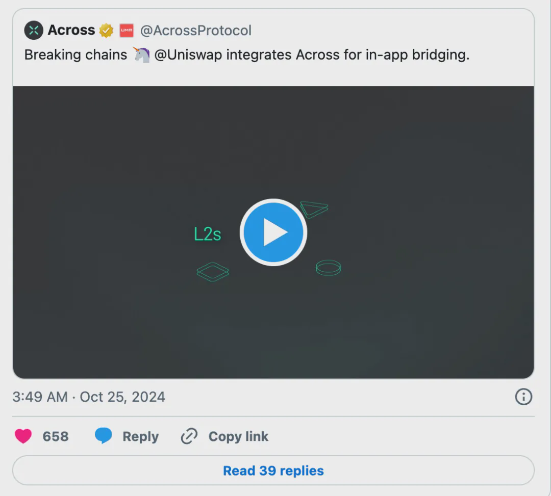Click the red UMA affiliate badge

[x=127, y=31]
